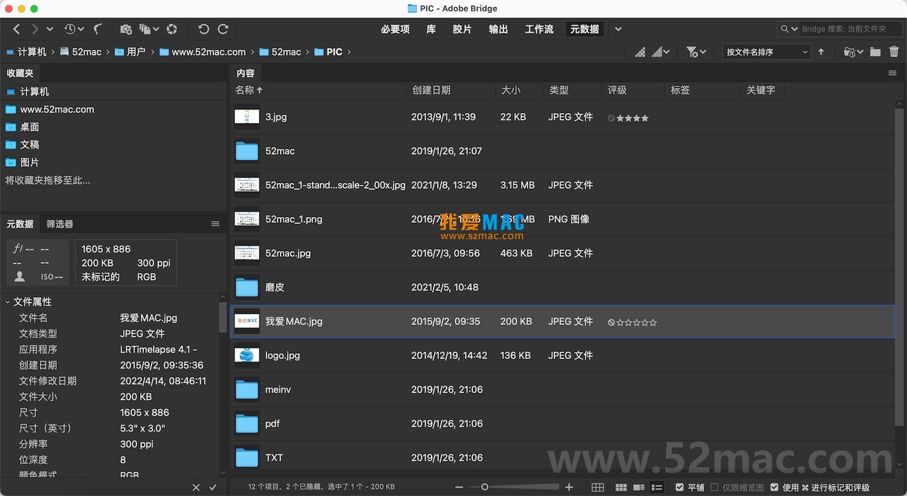Click the boomerang return icon

98,29
